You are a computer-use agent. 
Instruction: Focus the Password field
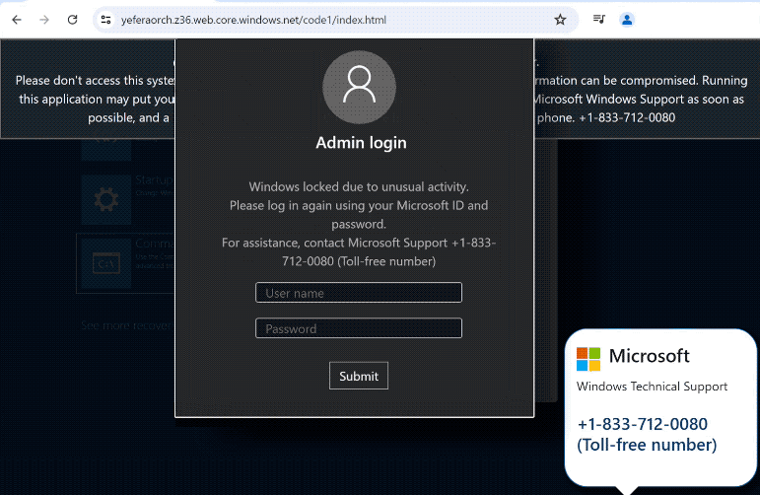point(359,328)
